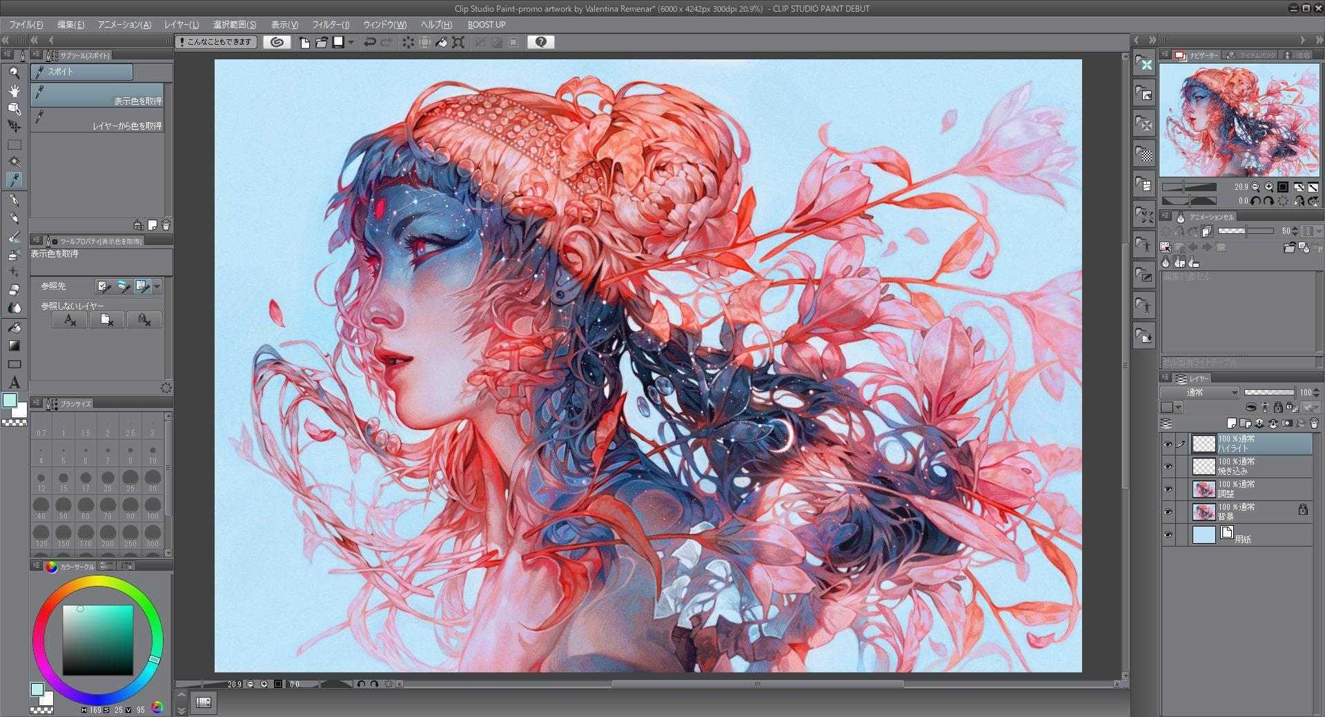This screenshot has height=717, width=1325.
Task: Select the Zoom magnifier tool
Action: pos(14,72)
